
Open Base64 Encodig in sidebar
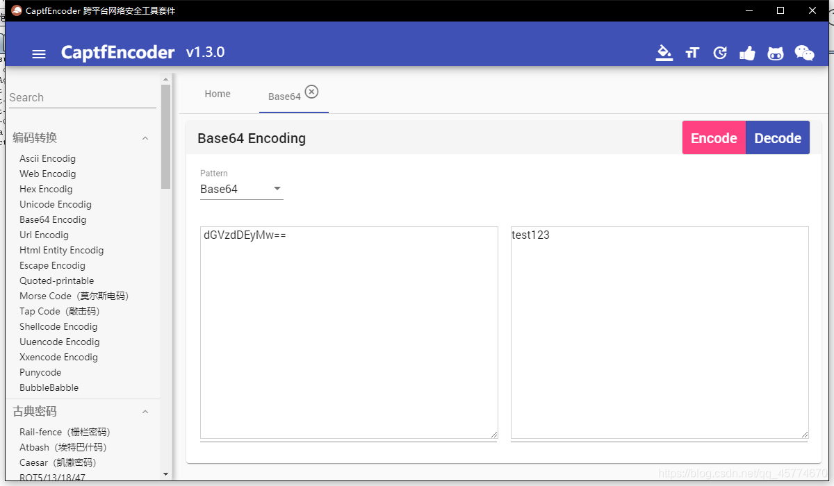coord(53,219)
